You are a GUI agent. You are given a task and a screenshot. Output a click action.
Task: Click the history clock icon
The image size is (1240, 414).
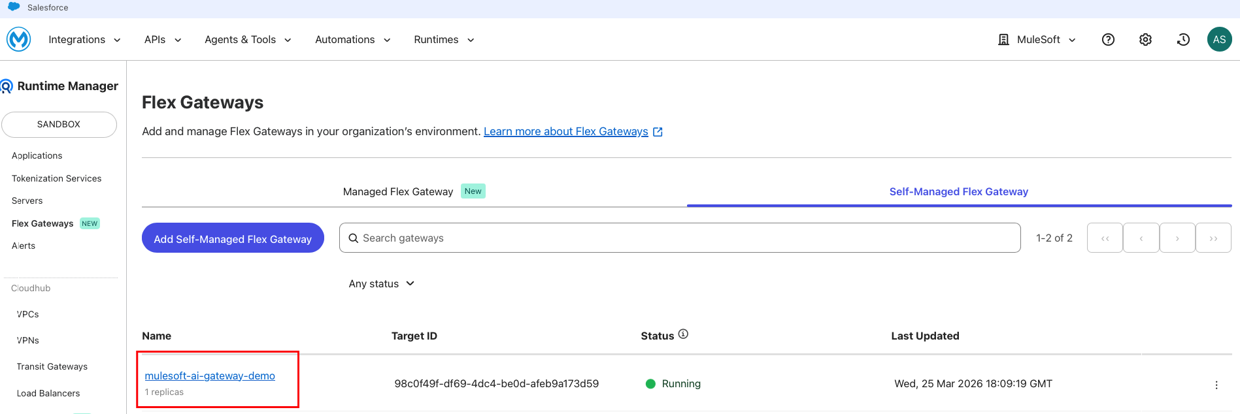pyautogui.click(x=1183, y=40)
